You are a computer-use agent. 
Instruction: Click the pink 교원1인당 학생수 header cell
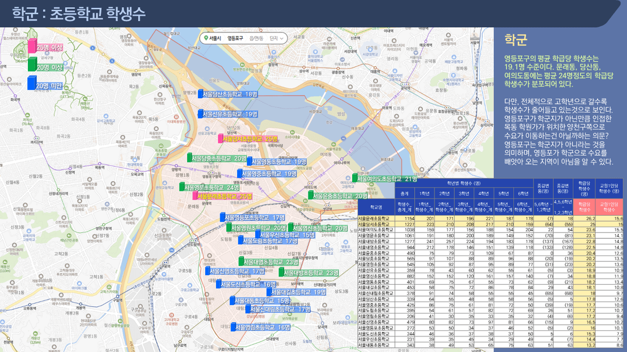point(609,207)
